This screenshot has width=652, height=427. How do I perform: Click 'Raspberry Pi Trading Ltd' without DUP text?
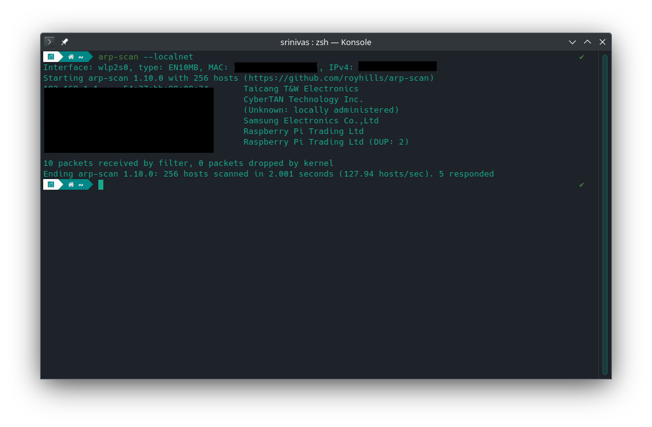click(x=303, y=131)
